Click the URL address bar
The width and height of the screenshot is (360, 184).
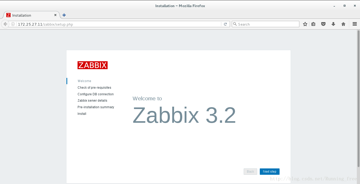(119, 24)
